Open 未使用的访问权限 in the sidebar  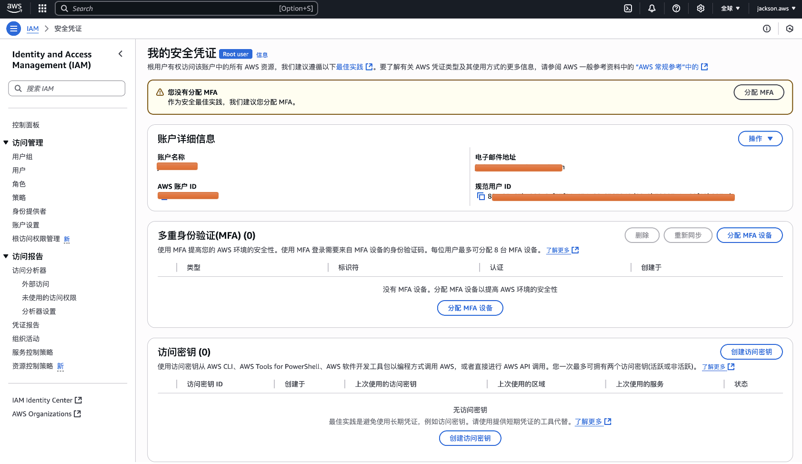[49, 298]
